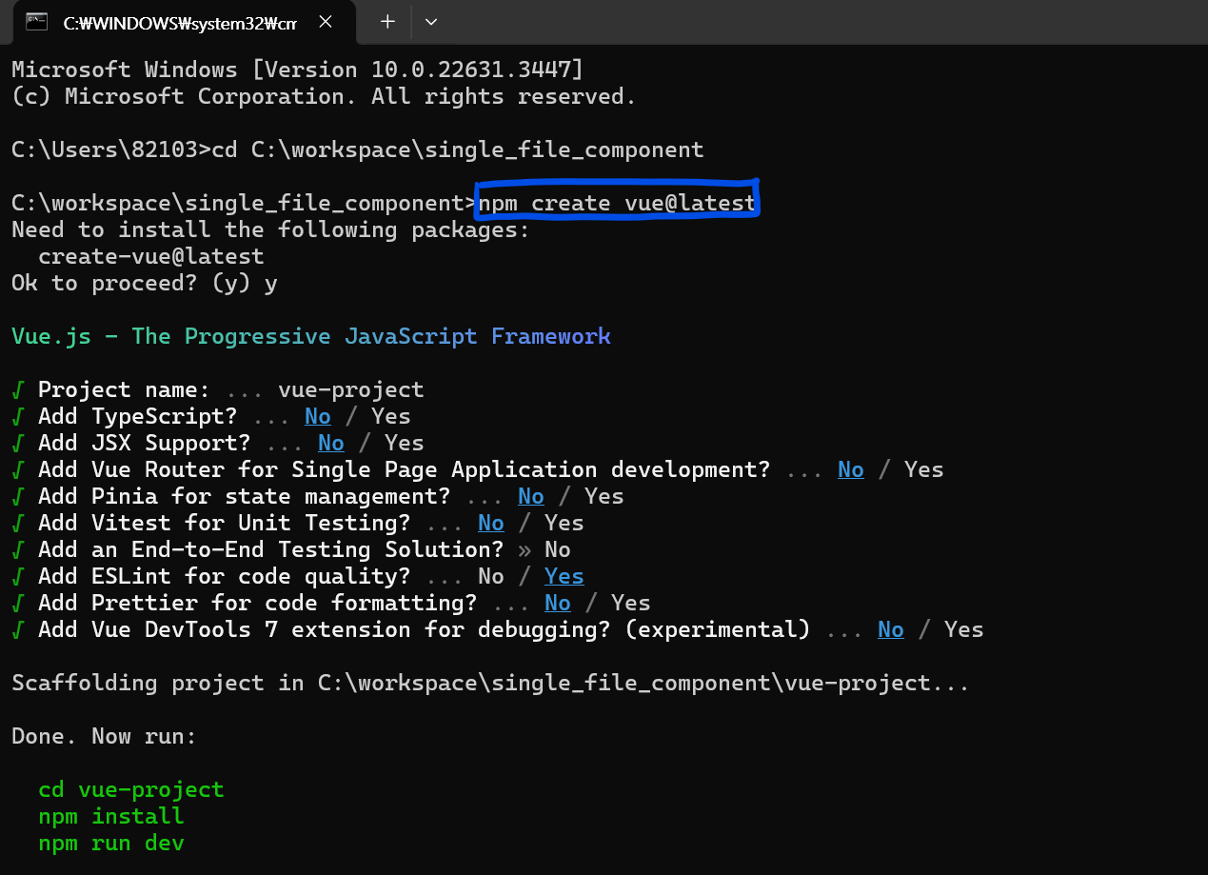The height and width of the screenshot is (875, 1208).
Task: Click underlined 'No' for Add Vue Router
Action: [x=851, y=469]
